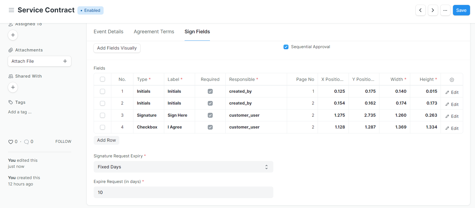Like the document with heart icon
The width and height of the screenshot is (475, 208).
pos(11,142)
